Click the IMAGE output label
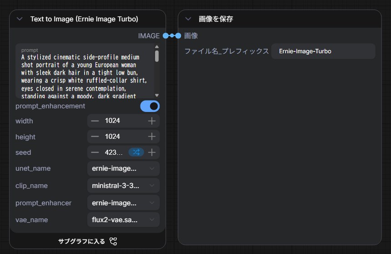The width and height of the screenshot is (391, 254). click(x=149, y=36)
